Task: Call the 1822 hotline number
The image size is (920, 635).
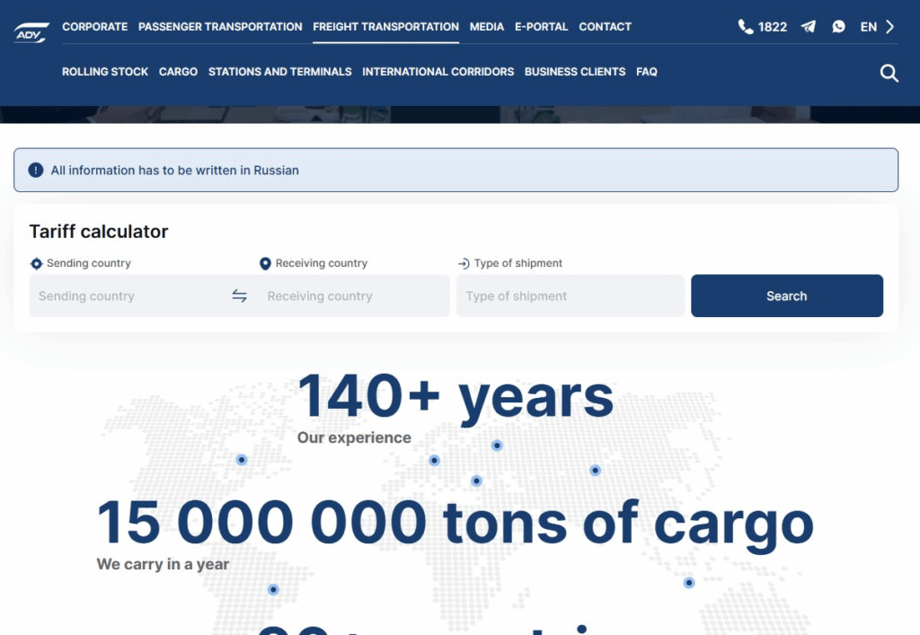Action: coord(772,27)
